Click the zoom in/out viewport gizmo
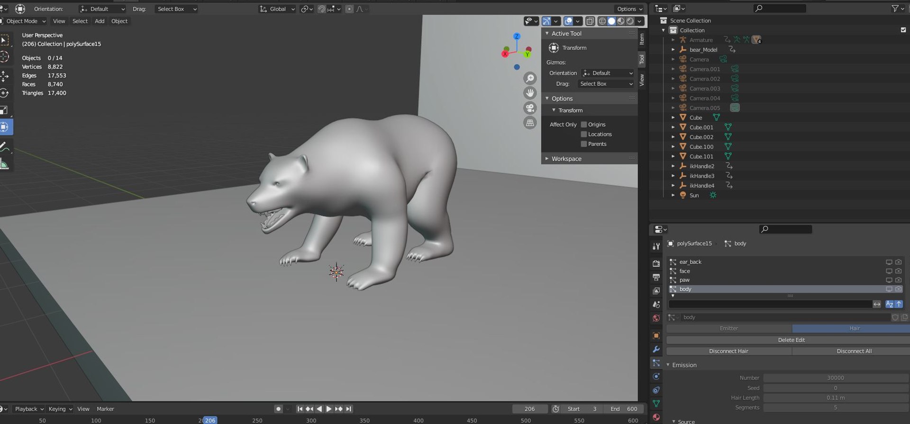The width and height of the screenshot is (910, 424). pyautogui.click(x=530, y=79)
